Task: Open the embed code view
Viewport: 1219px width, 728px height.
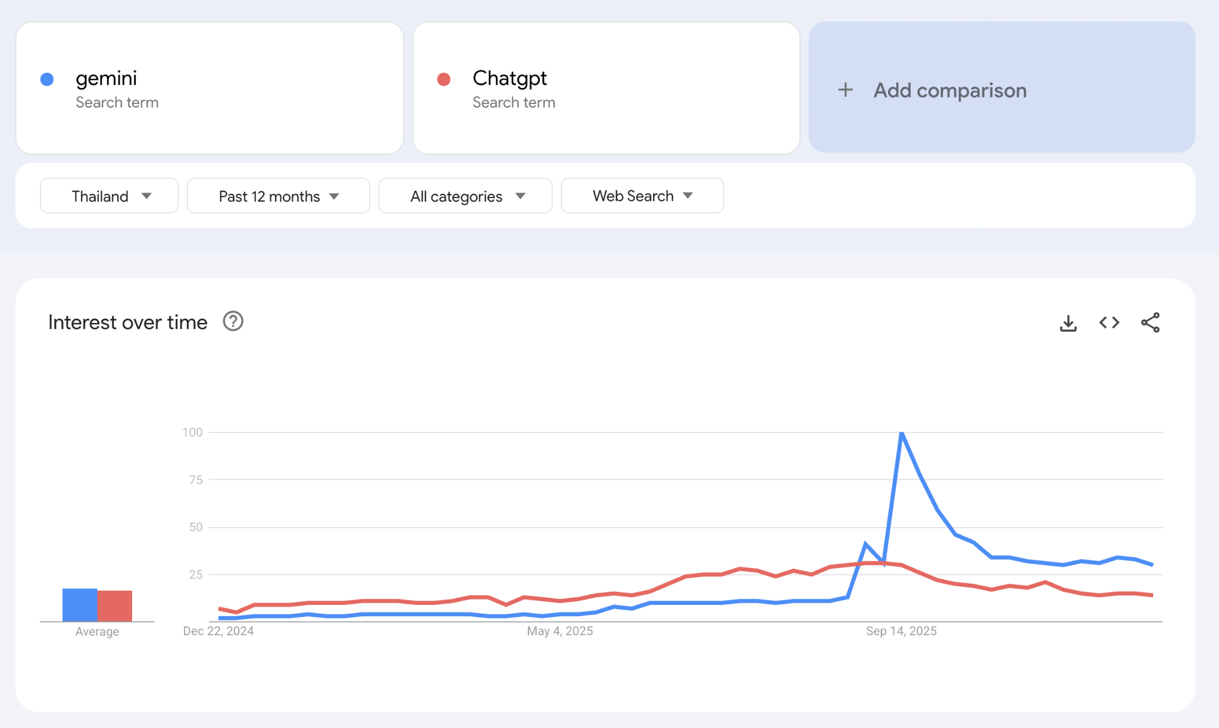Action: [x=1108, y=323]
